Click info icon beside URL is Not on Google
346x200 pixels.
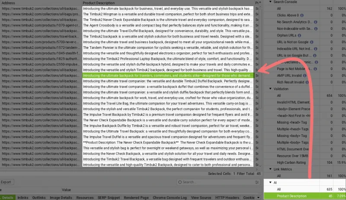click(311, 42)
